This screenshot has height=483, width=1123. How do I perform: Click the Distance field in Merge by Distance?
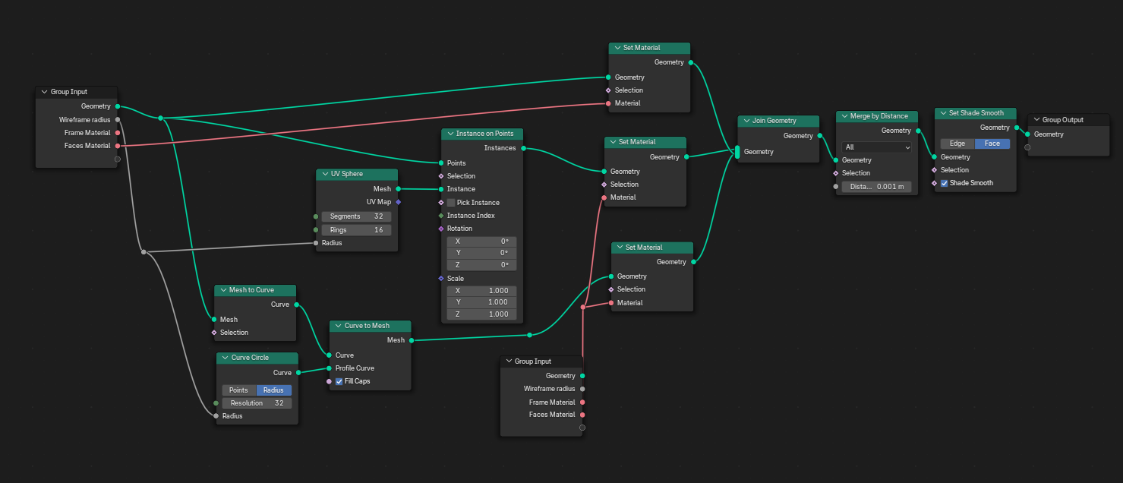[x=876, y=187]
